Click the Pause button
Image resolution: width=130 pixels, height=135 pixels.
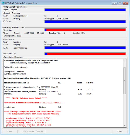coord(10,131)
